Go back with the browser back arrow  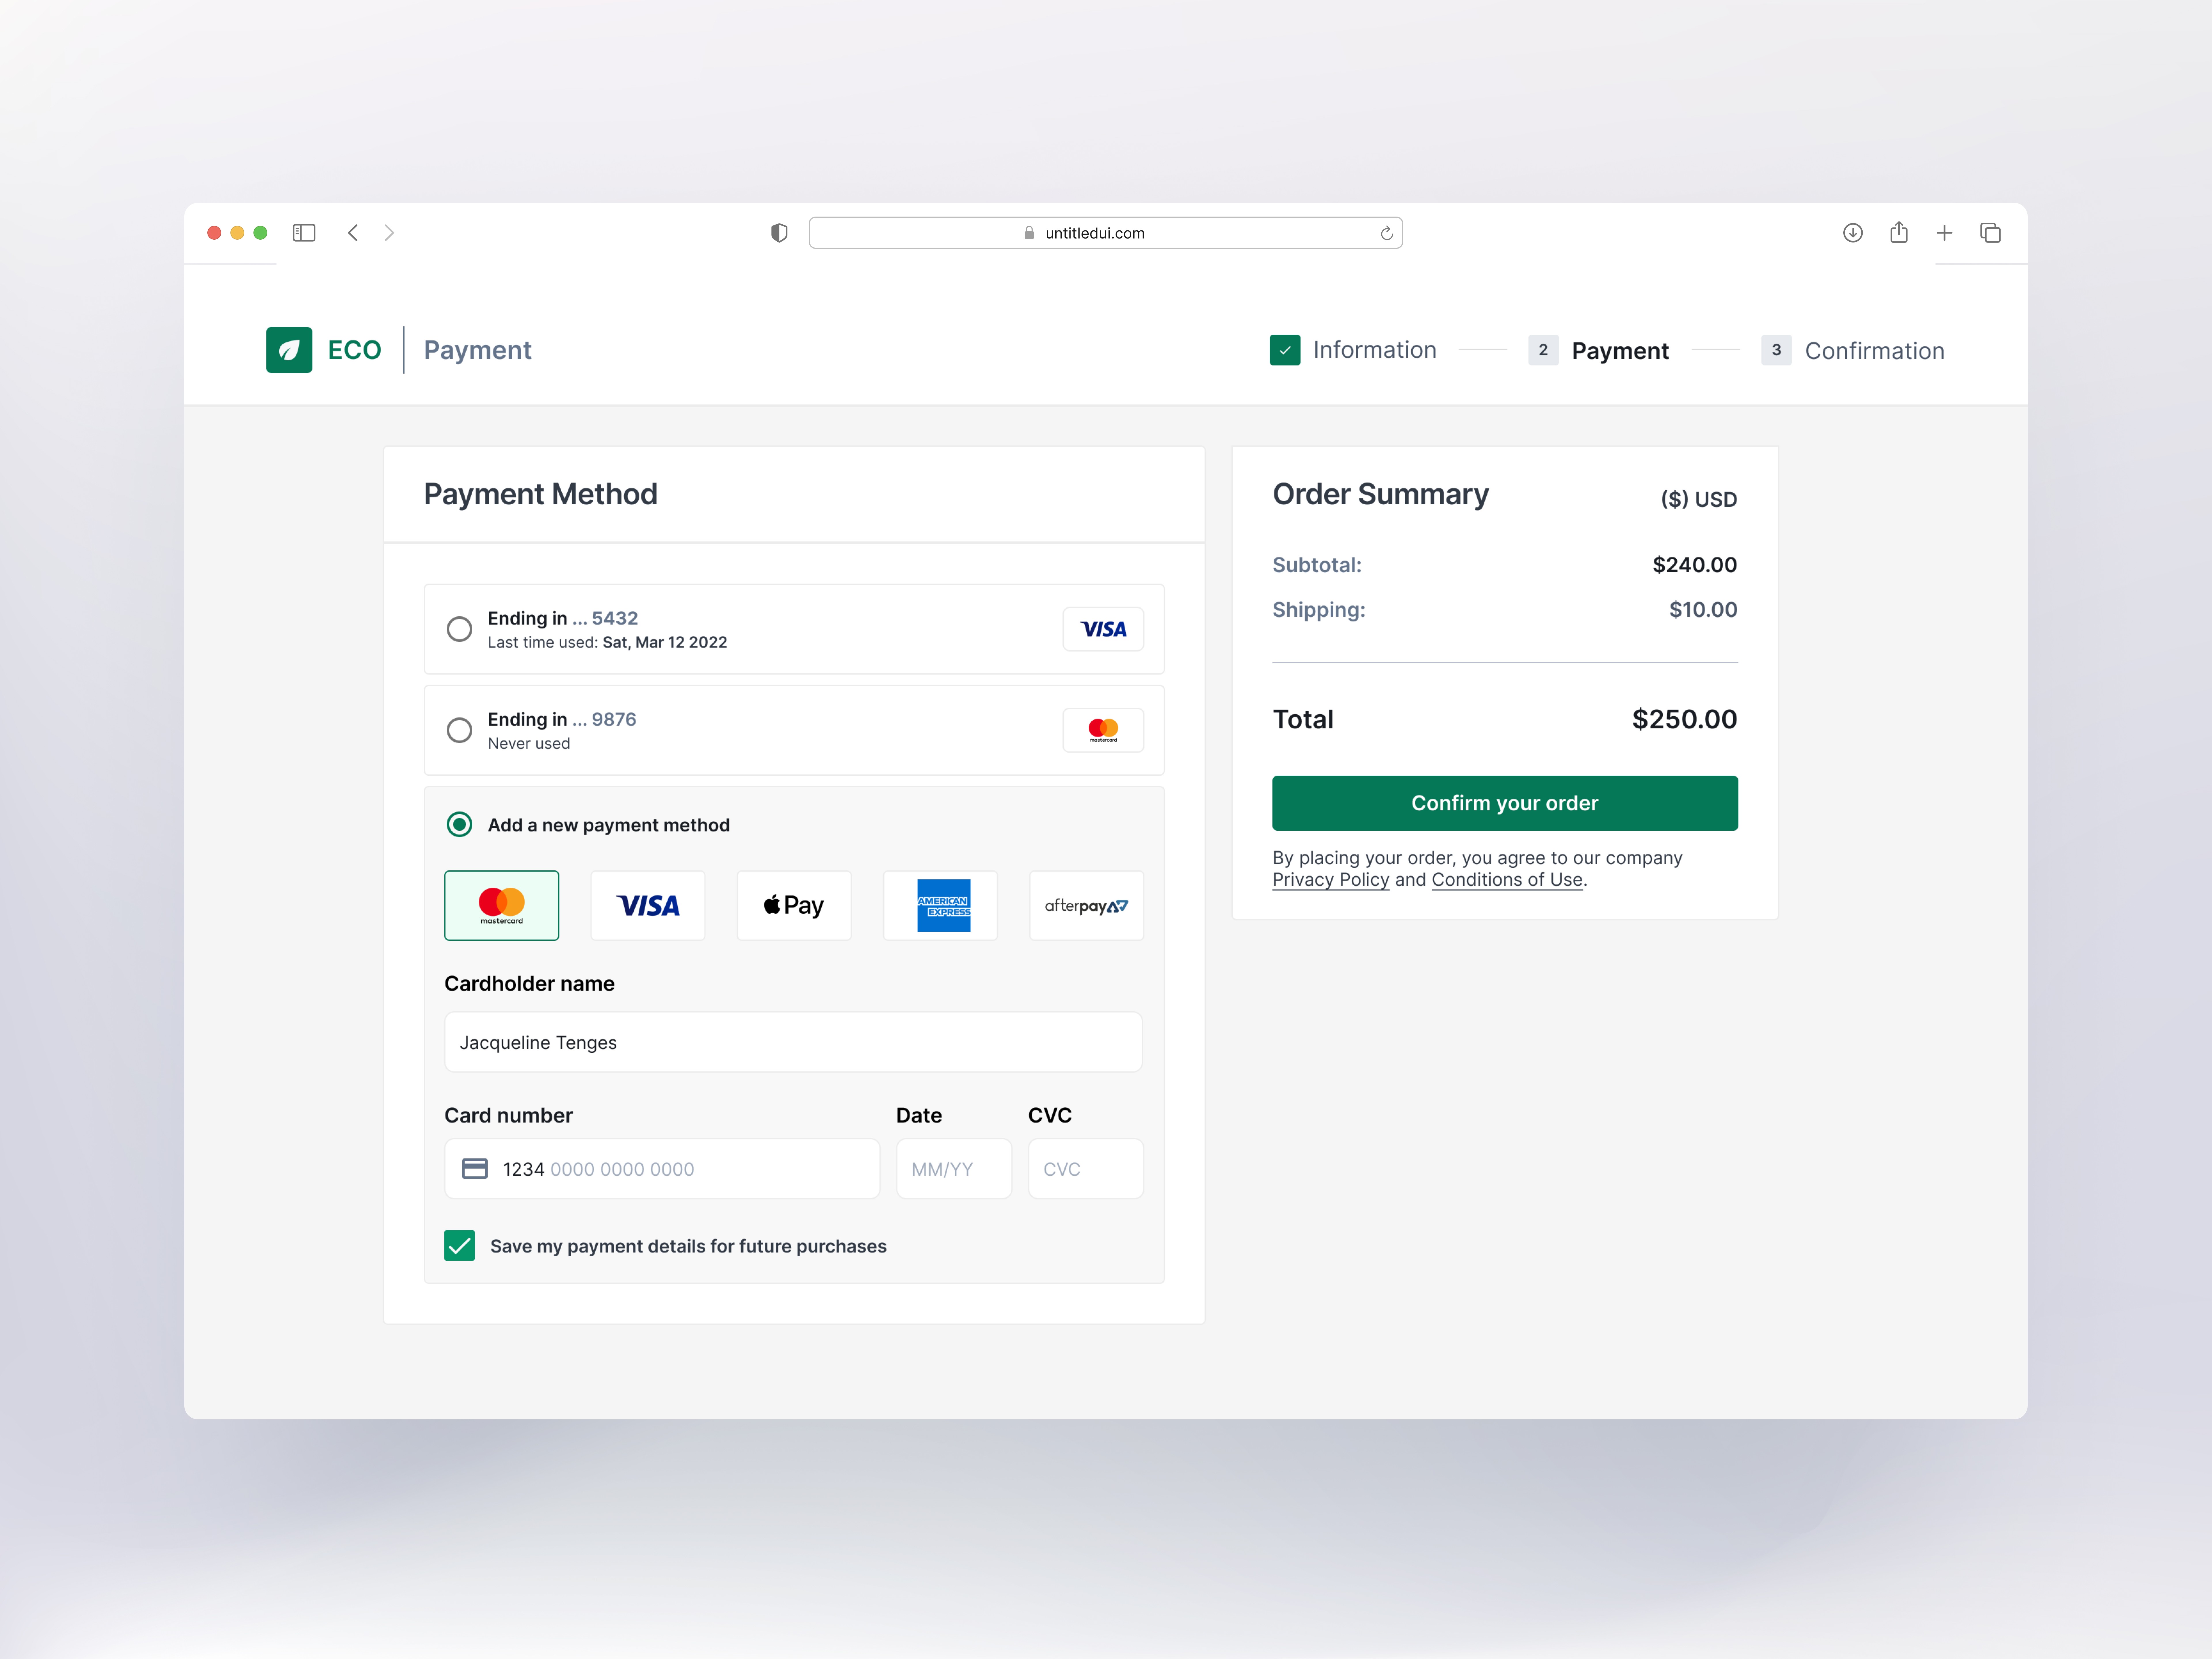[x=353, y=233]
